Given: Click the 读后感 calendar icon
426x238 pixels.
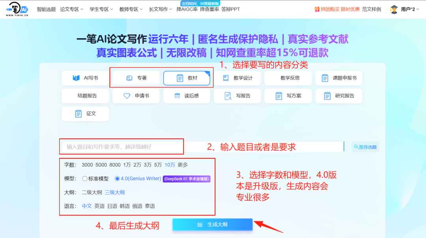Looking at the screenshot, I should coord(177,96).
